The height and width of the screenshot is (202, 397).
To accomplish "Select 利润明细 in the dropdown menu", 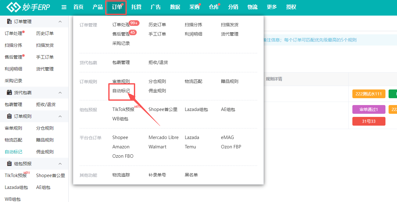I will tap(194, 34).
